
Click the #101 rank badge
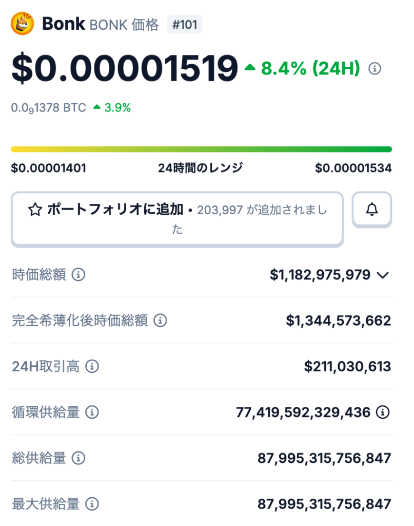click(185, 25)
